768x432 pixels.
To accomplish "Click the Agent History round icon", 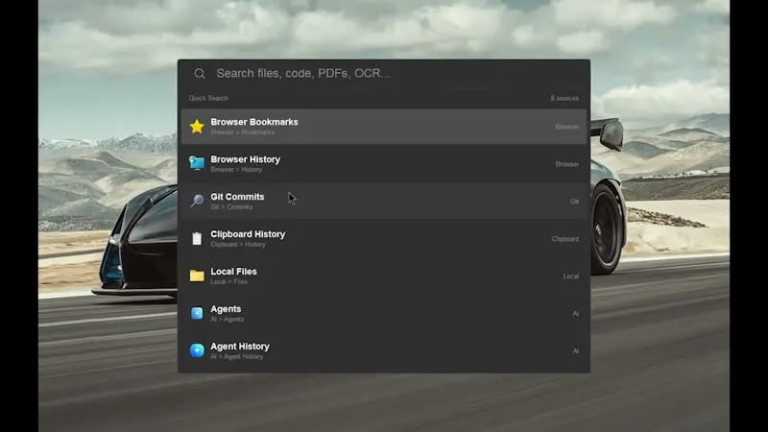I will (197, 350).
